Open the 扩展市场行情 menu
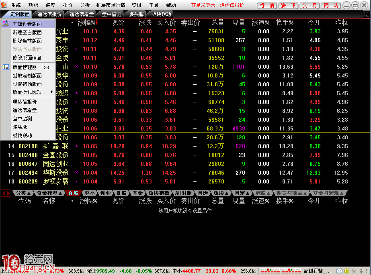Screen dimensions: 371x275 tap(111, 5)
